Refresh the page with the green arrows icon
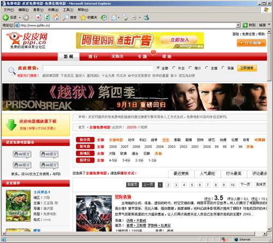 point(47,17)
